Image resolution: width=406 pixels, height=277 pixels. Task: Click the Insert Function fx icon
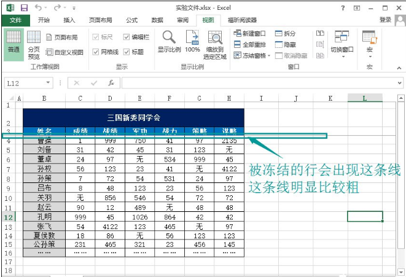coord(111,83)
